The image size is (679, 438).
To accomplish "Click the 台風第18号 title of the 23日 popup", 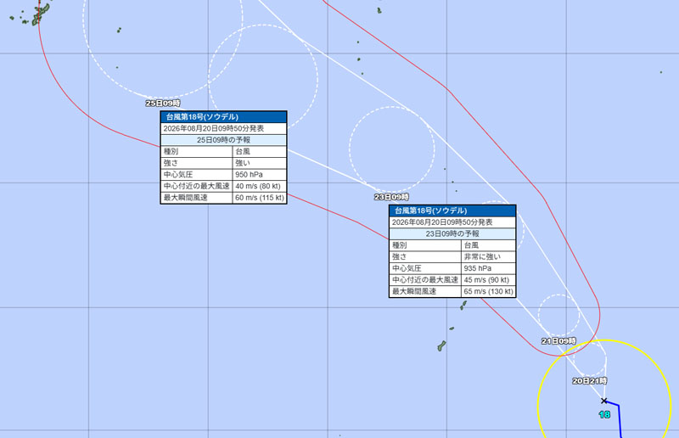I will [x=431, y=211].
